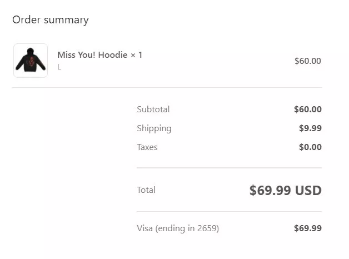
Task: Click the Miss You! Hoodie product thumbnail
Action: pos(31,61)
